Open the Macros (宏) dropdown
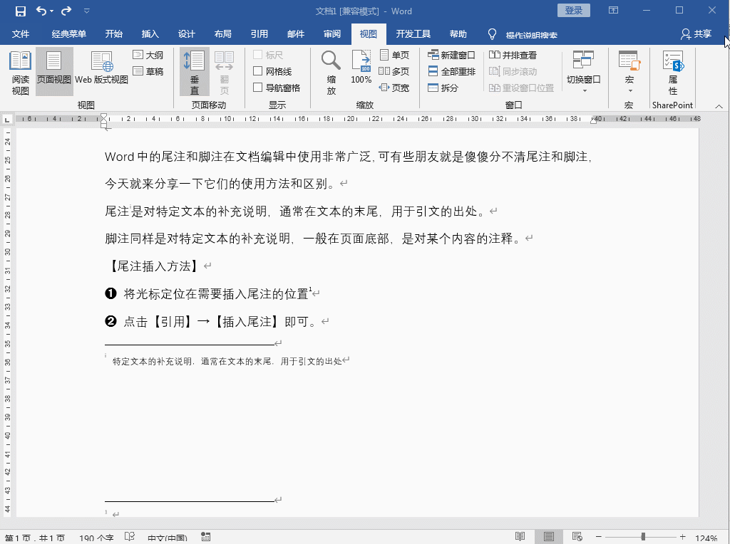The image size is (730, 544). [629, 73]
